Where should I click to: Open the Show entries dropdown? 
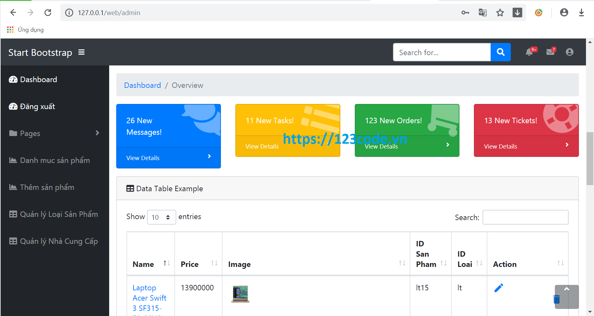(161, 217)
